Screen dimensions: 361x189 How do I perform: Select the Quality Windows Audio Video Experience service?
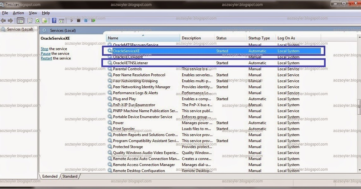click(146, 152)
